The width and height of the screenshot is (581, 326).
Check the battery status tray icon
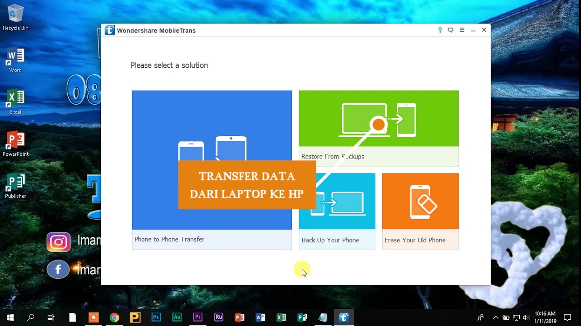(506, 317)
